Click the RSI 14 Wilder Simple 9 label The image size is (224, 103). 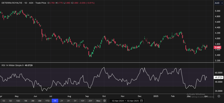pyautogui.click(x=13, y=66)
